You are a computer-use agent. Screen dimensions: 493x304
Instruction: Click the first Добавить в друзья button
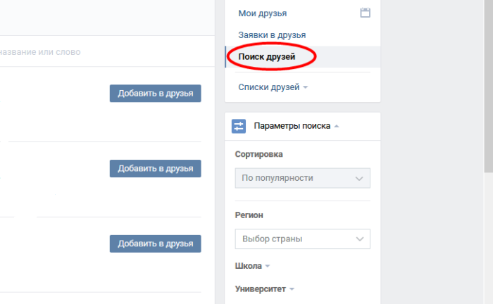tap(156, 94)
